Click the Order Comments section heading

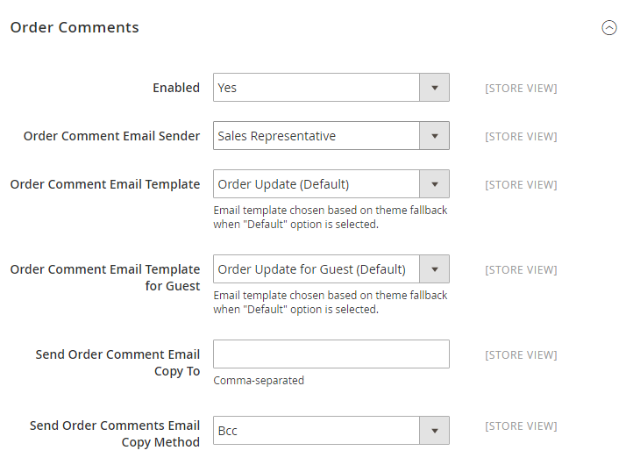pyautogui.click(x=75, y=27)
